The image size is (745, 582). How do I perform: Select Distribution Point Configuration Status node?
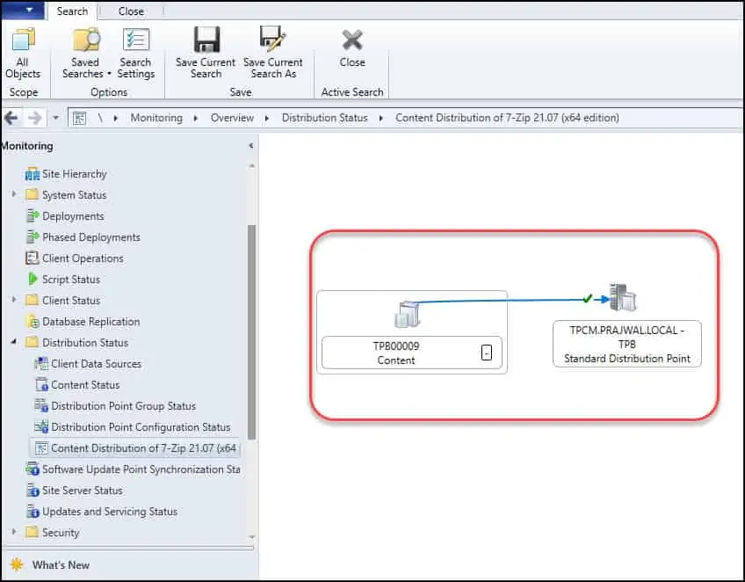pos(141,427)
